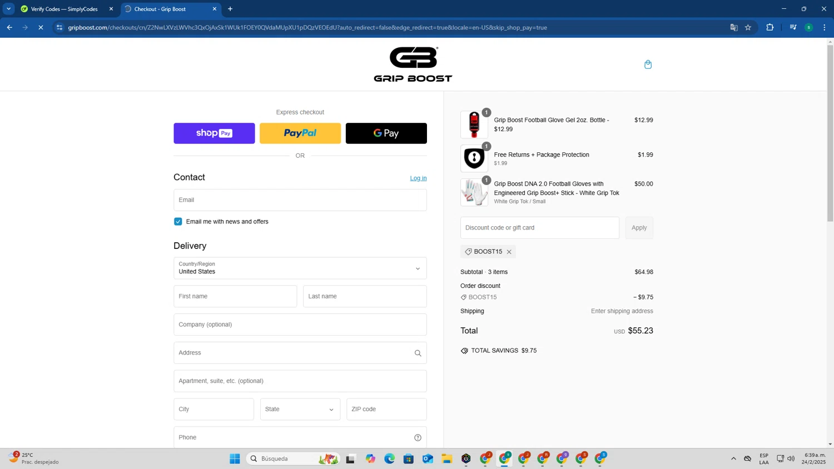Open the Chrome three-dot menu
The image size is (834, 469).
[825, 27]
